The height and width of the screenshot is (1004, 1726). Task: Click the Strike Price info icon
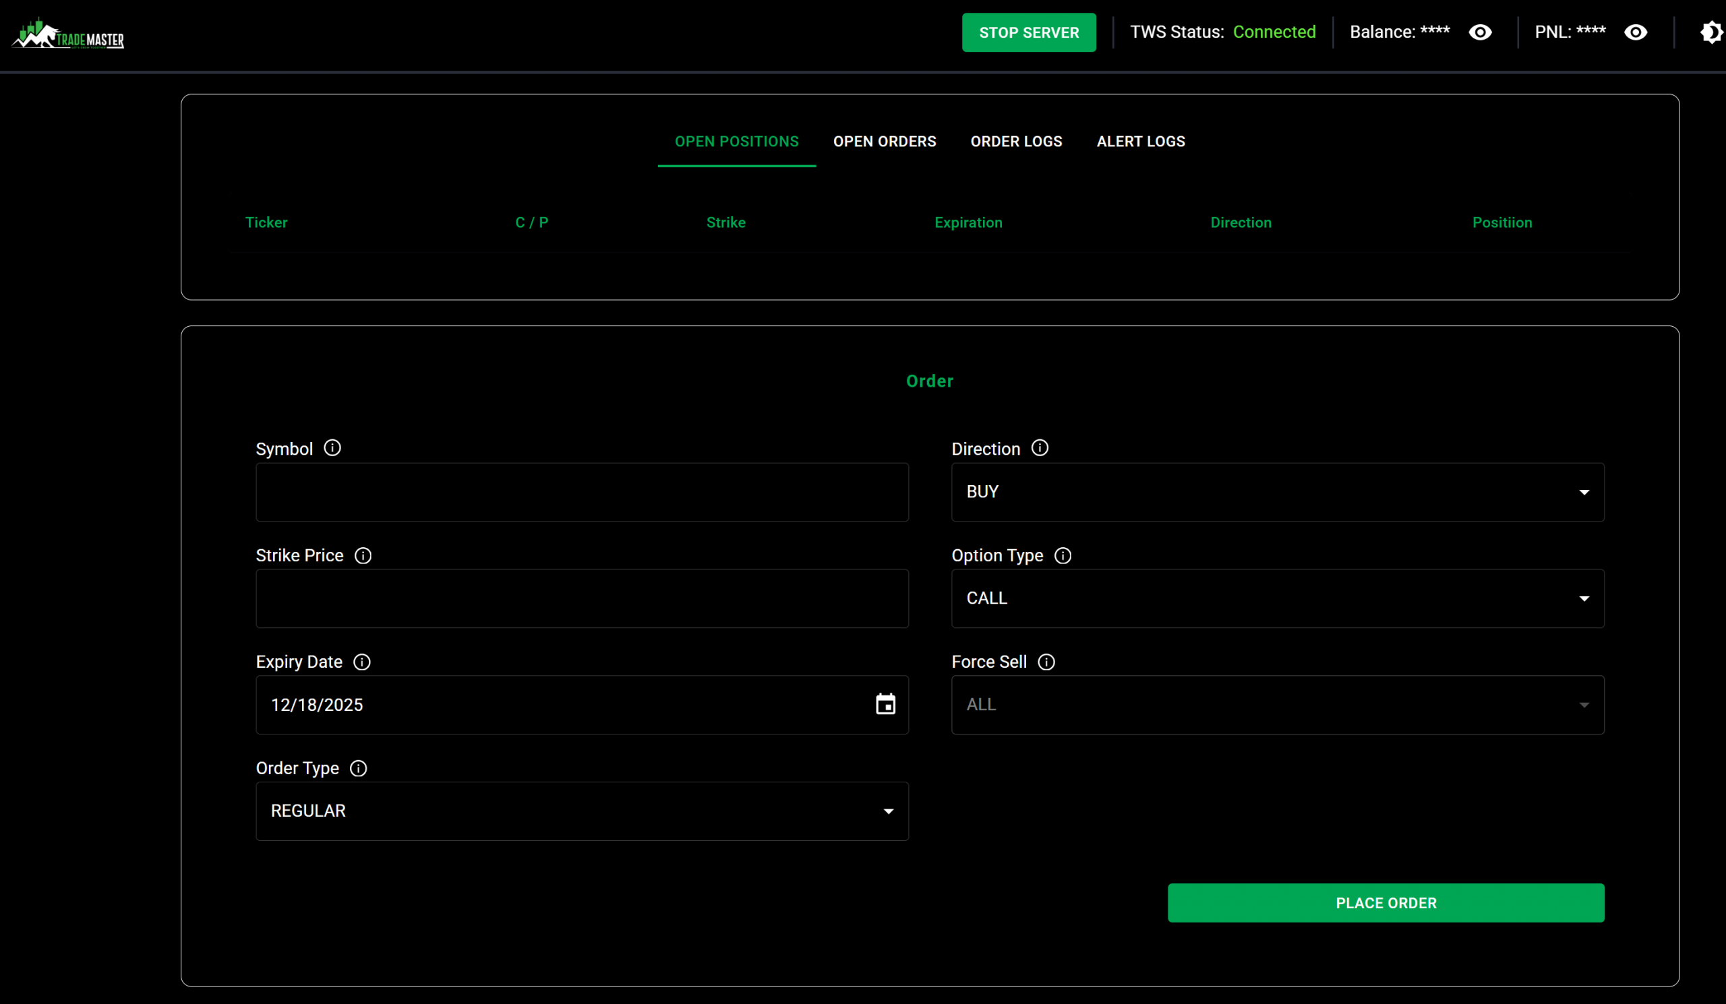click(363, 555)
